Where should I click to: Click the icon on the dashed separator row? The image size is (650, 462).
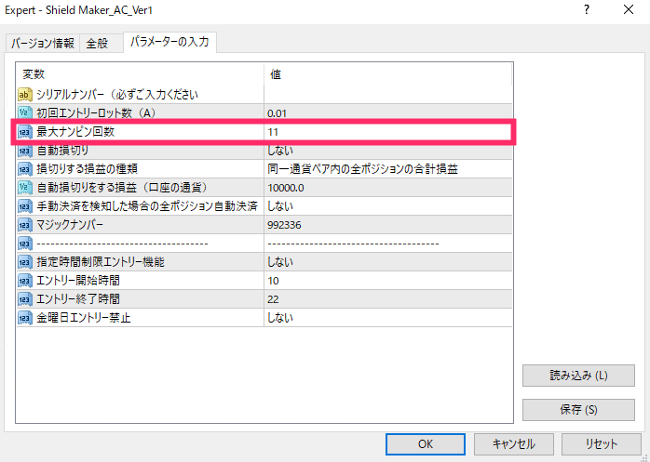(25, 244)
